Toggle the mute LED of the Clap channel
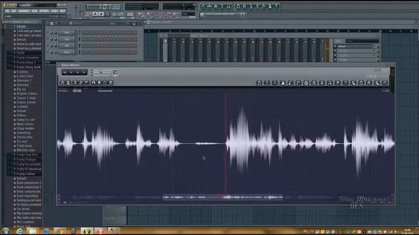This screenshot has height=235, width=419. [48, 39]
